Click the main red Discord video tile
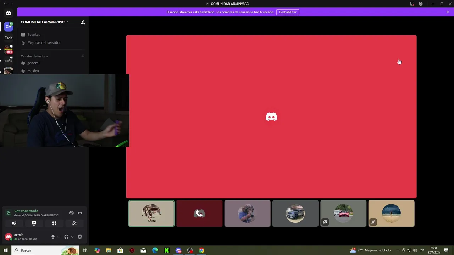Screen dimensions: 454x255 point(271,117)
